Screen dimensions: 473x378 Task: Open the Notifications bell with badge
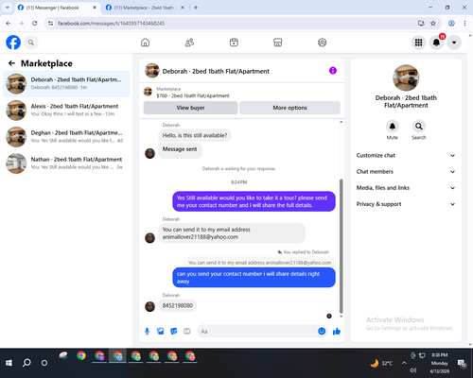[x=436, y=43]
